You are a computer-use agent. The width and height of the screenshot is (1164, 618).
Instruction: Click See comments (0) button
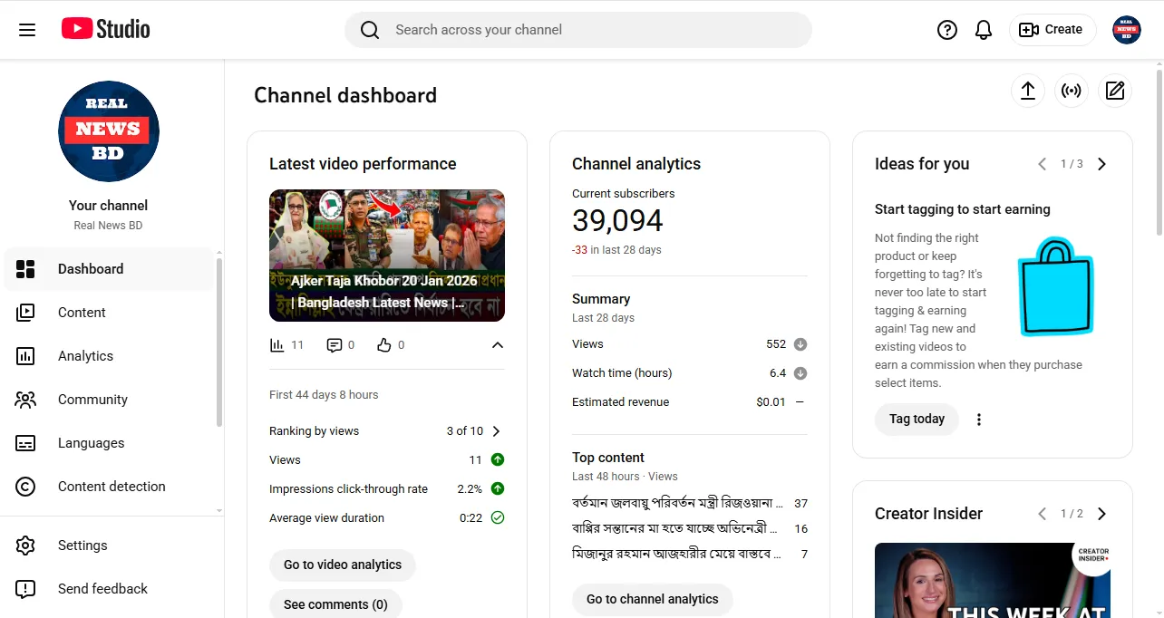[x=335, y=604]
